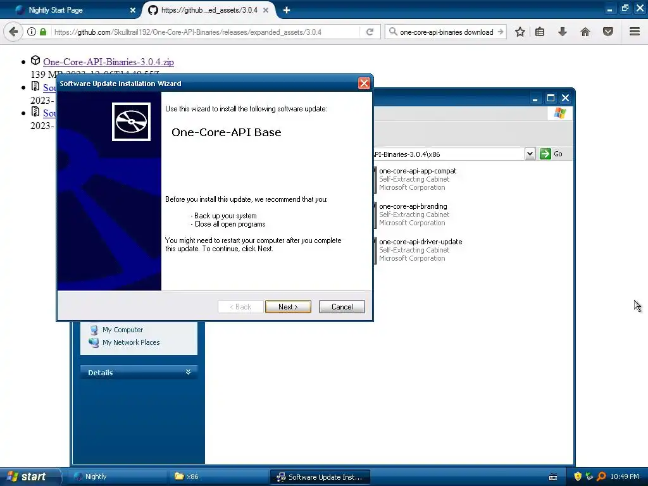Show site information for the github page
Viewport: 648px width, 486px height.
pyautogui.click(x=32, y=32)
